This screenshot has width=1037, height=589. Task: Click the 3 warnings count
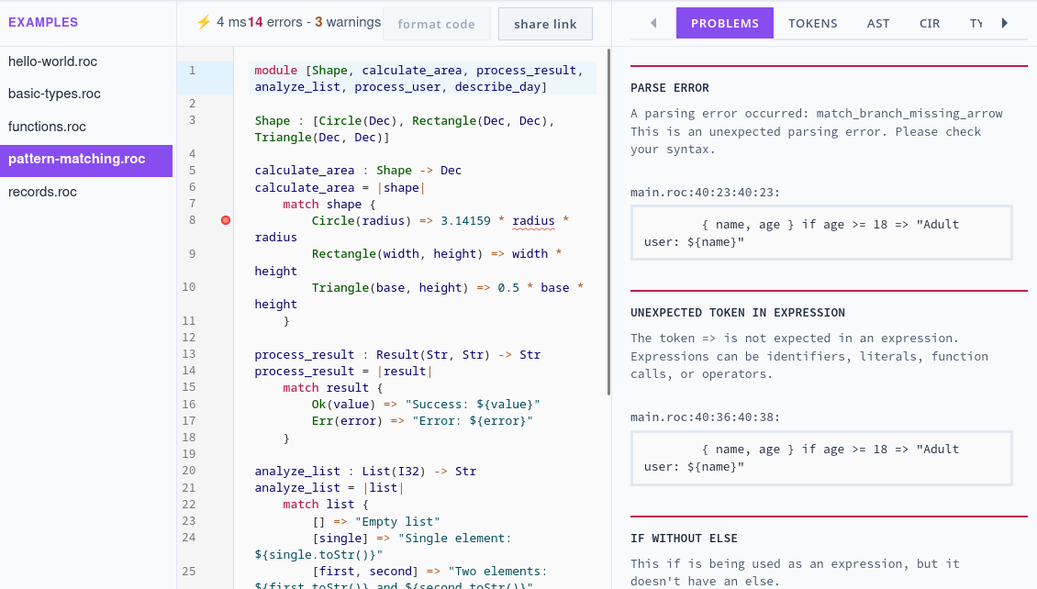click(x=348, y=22)
